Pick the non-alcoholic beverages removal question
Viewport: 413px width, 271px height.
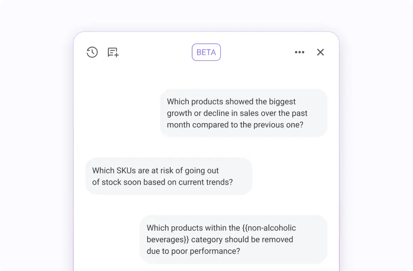233,239
